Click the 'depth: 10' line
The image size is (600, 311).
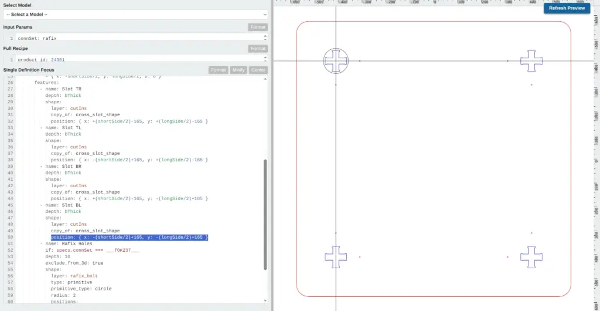[x=58, y=256]
